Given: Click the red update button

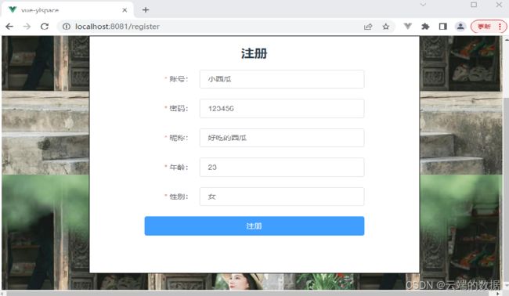Looking at the screenshot, I should click(x=484, y=27).
